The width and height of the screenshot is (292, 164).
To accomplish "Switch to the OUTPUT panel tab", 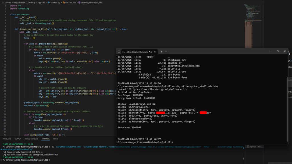I will (x=18, y=139).
